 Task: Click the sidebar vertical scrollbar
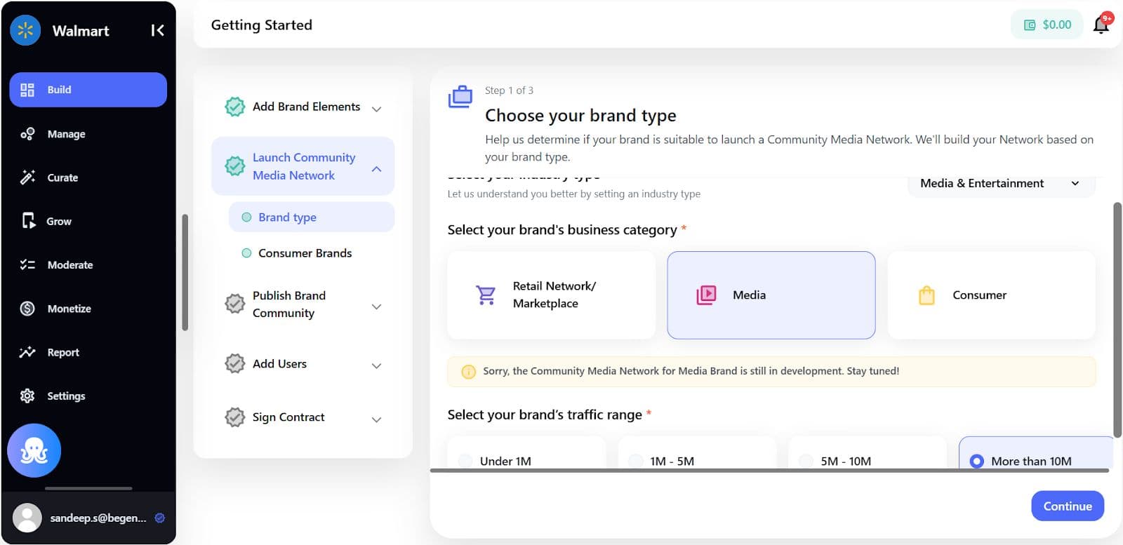(x=185, y=272)
